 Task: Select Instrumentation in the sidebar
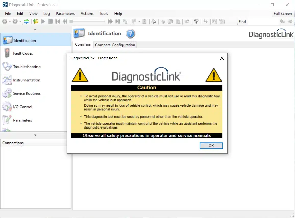pos(27,80)
